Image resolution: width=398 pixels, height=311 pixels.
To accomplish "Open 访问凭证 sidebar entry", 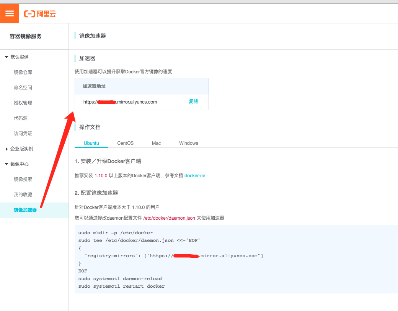I will pos(23,133).
